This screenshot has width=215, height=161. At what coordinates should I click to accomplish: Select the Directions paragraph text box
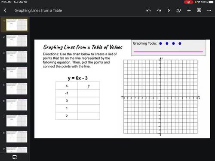(80, 60)
